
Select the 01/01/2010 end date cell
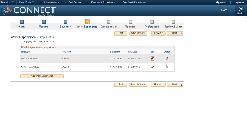coord(134,58)
